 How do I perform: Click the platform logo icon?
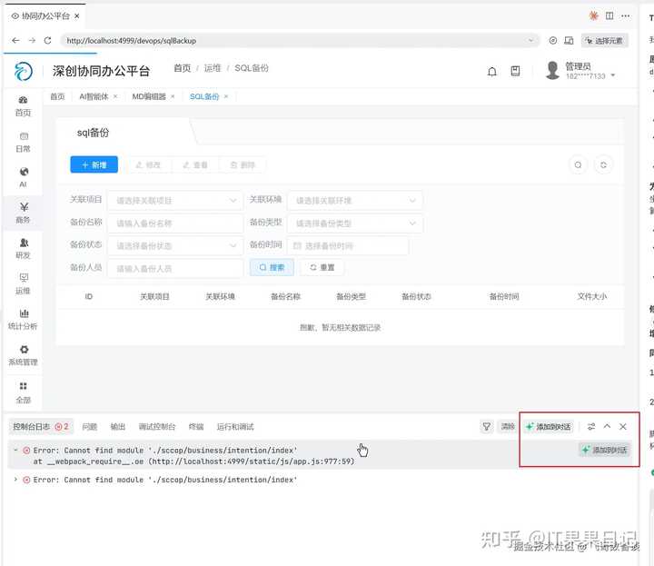pyautogui.click(x=24, y=71)
